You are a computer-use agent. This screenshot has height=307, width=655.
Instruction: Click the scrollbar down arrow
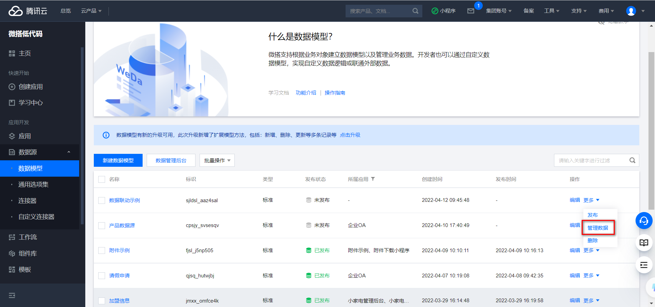[651, 303]
